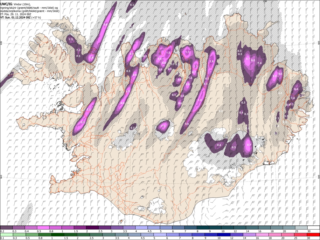Click the deep blue 10 swatch
The width and height of the screenshot is (320, 240).
click(223, 234)
